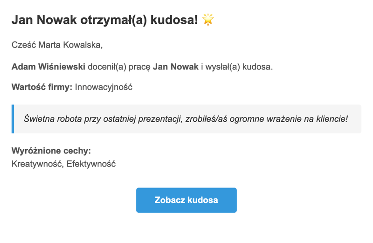The image size is (373, 243).
Task: Click the greeting Cześć Marta Kowalska
Action: [x=57, y=45]
